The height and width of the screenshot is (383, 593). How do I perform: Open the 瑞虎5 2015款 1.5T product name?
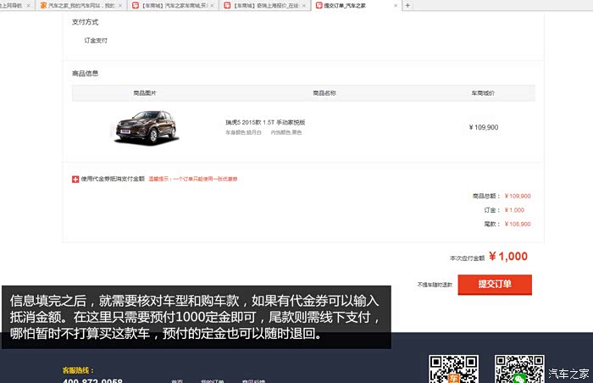coord(265,122)
